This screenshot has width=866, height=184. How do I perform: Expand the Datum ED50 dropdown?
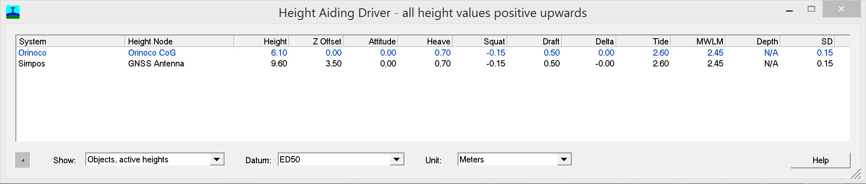coord(397,159)
